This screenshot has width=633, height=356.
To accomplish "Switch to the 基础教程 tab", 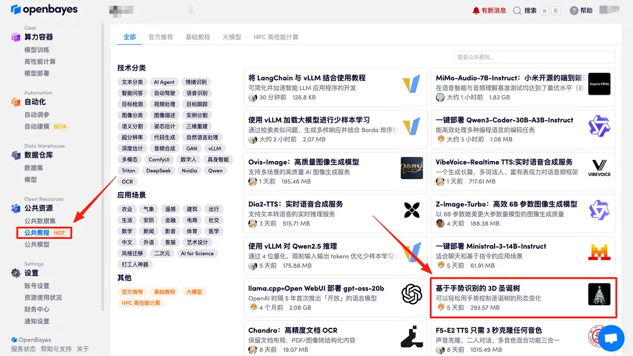I will pyautogui.click(x=197, y=37).
